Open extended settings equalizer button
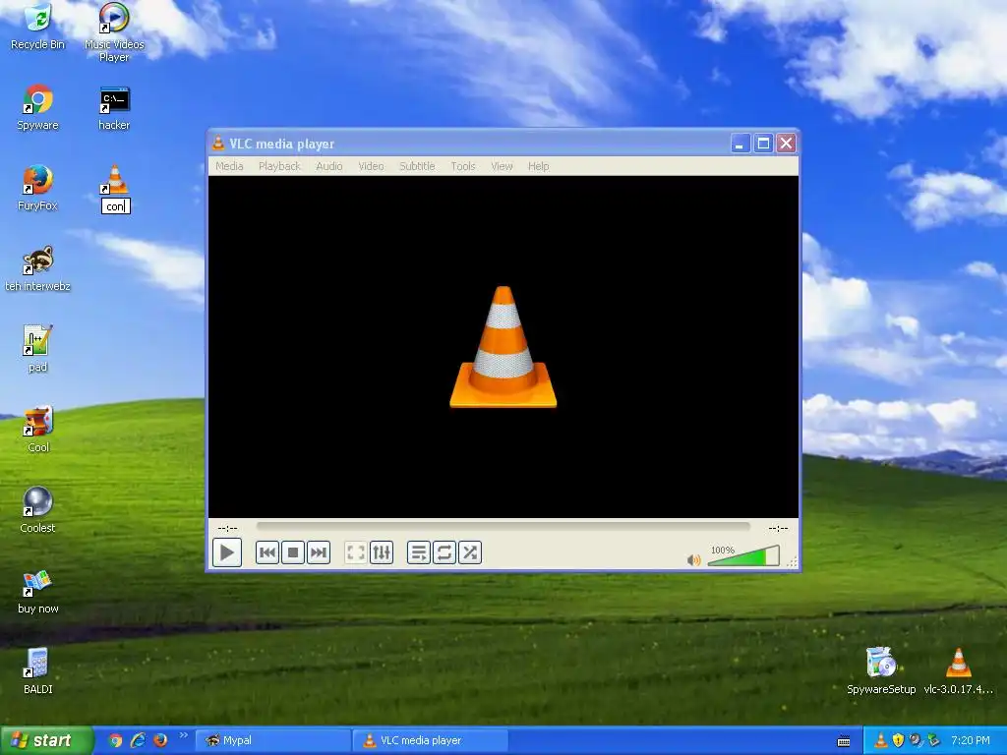1007x755 pixels. [382, 552]
